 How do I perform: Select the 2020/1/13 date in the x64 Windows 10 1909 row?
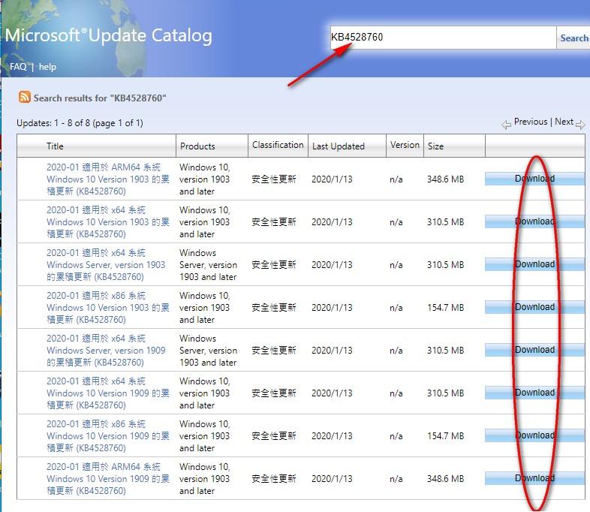point(332,393)
